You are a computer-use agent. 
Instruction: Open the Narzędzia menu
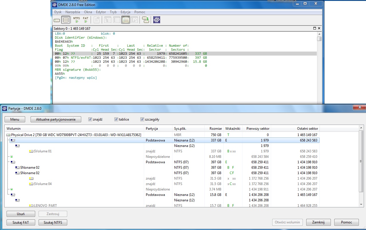[73, 12]
